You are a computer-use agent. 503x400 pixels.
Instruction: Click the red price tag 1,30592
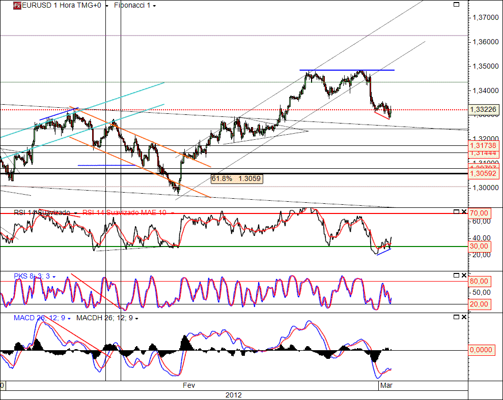(484, 174)
